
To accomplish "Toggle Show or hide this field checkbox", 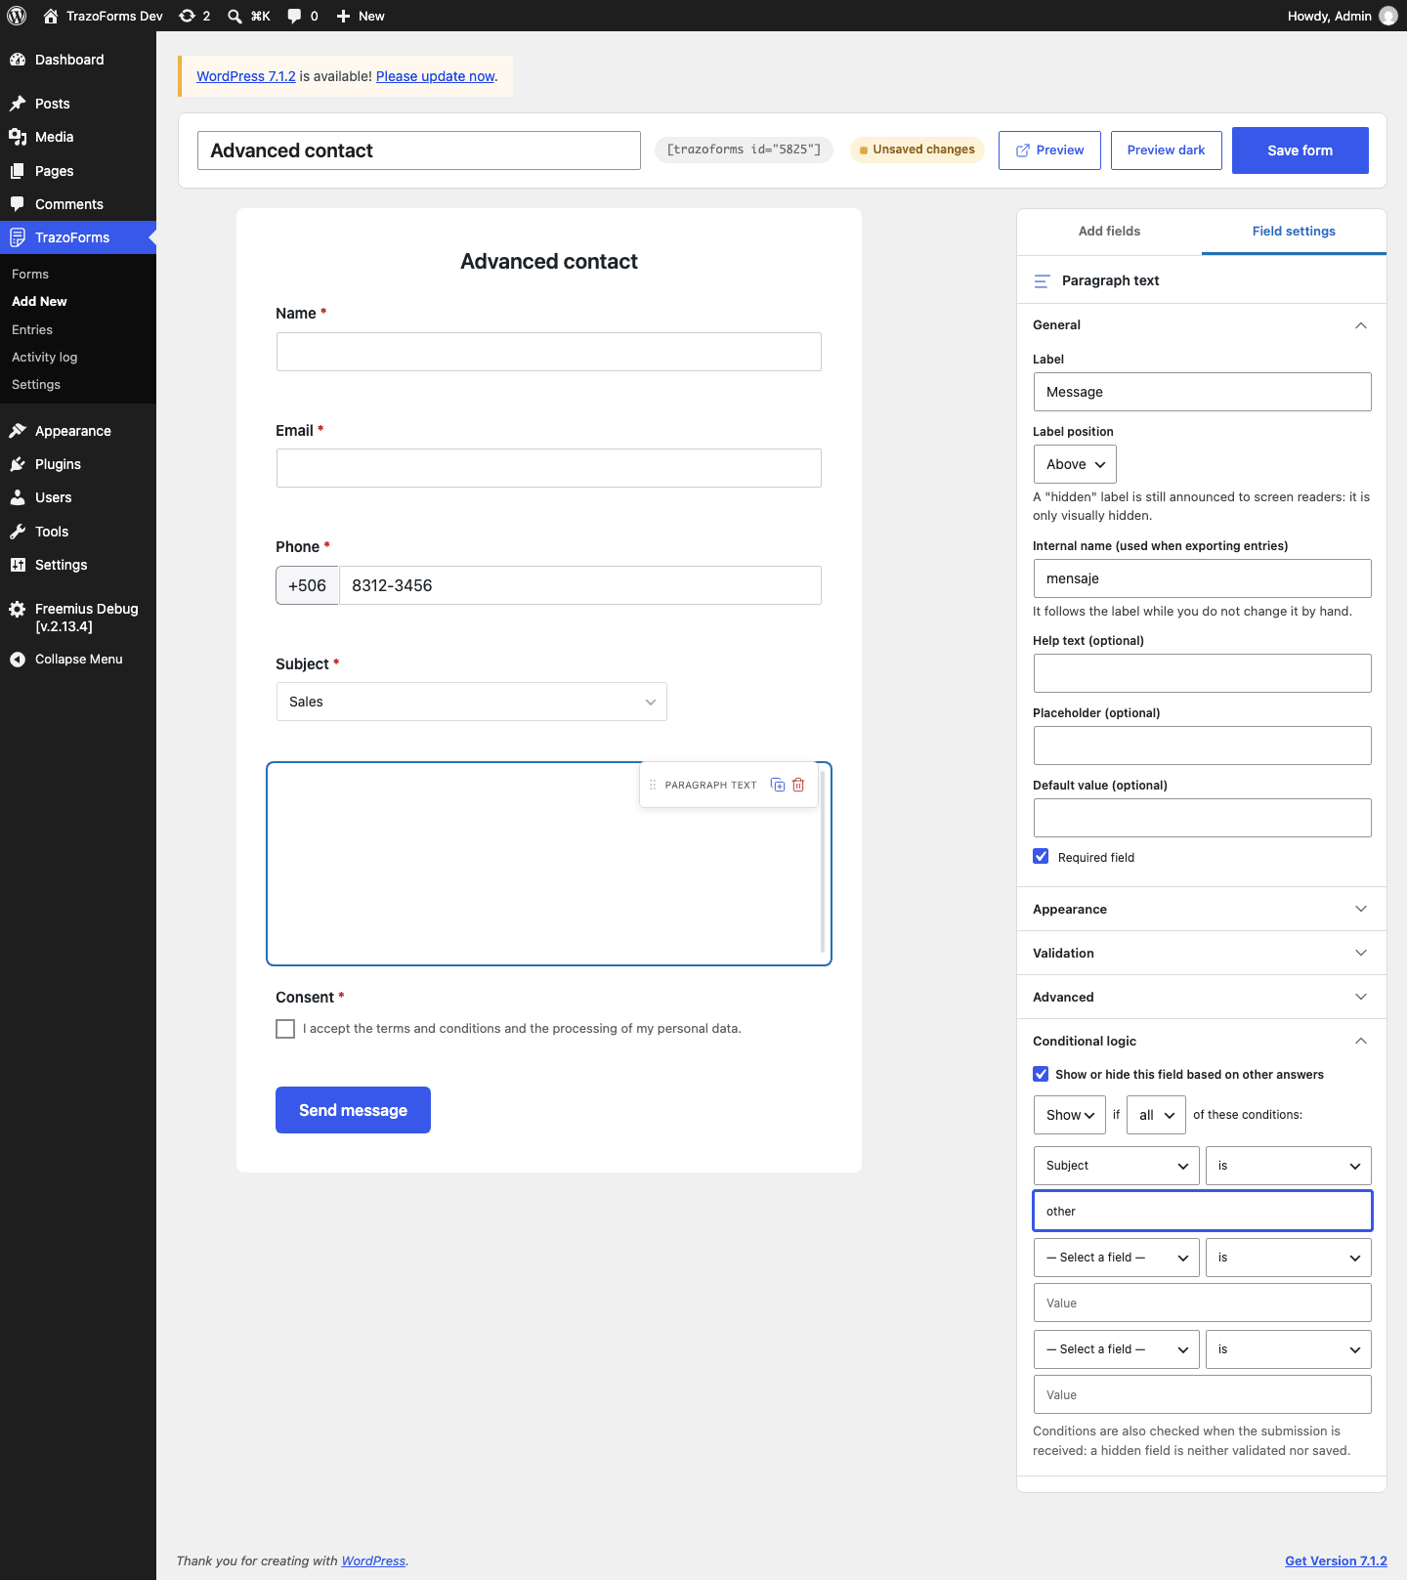I will [1041, 1074].
